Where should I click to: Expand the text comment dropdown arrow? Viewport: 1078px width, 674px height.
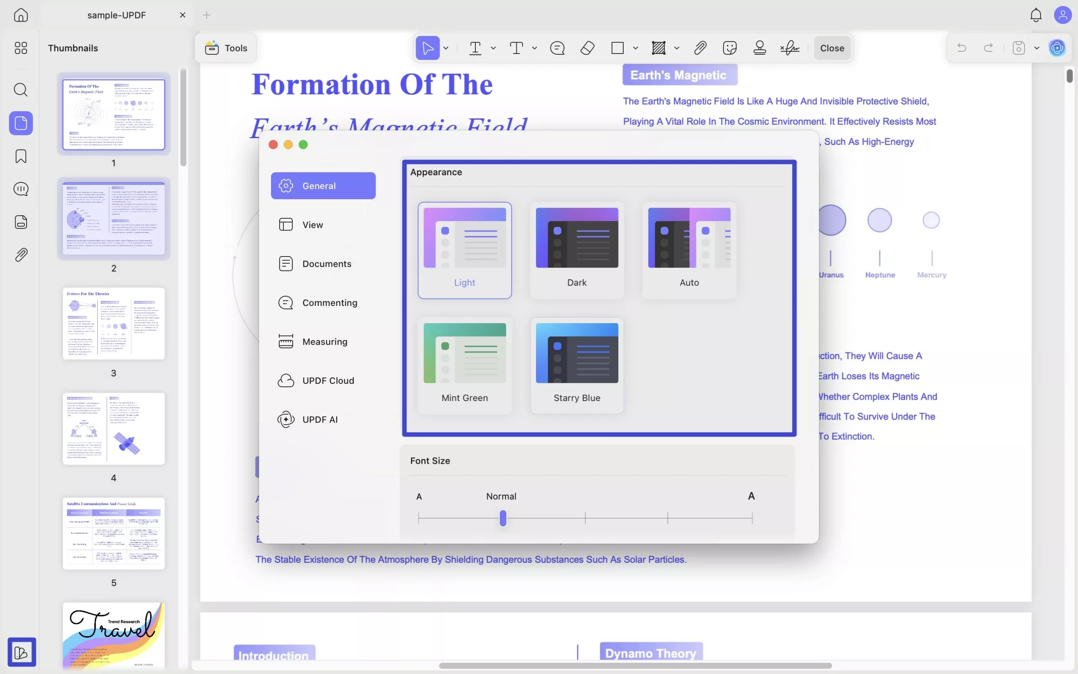pos(534,48)
